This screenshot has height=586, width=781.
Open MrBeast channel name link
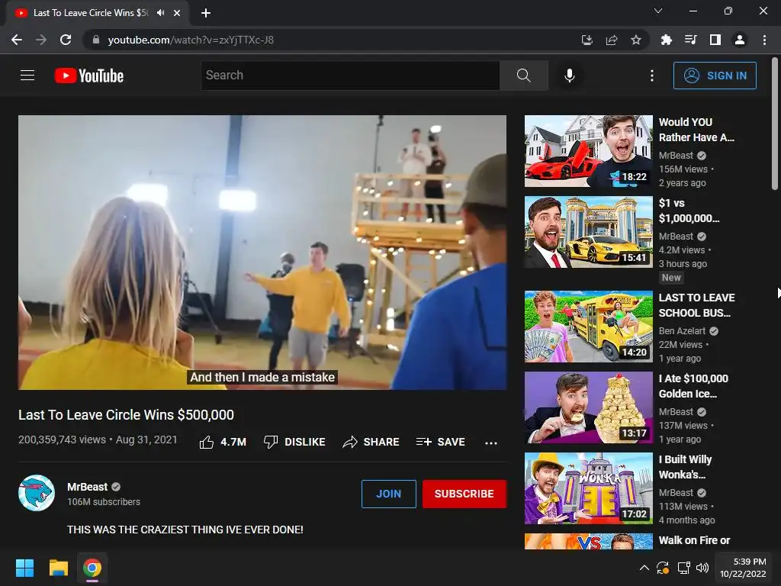point(87,487)
